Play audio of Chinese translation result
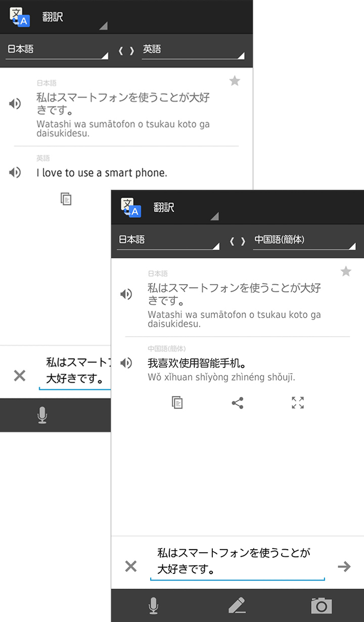The image size is (364, 622). point(126,363)
